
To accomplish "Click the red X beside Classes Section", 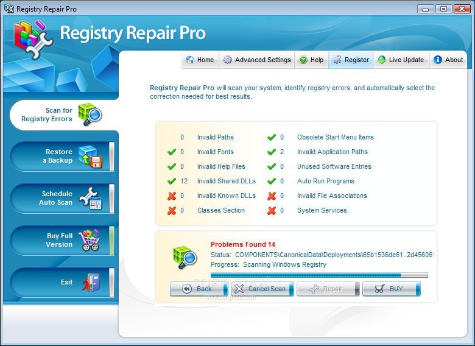I will (x=172, y=211).
